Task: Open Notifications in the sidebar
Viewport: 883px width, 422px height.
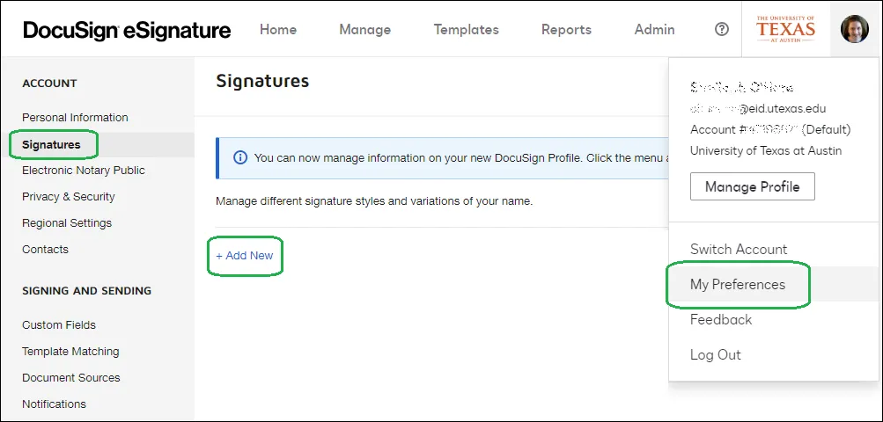Action: (x=54, y=404)
